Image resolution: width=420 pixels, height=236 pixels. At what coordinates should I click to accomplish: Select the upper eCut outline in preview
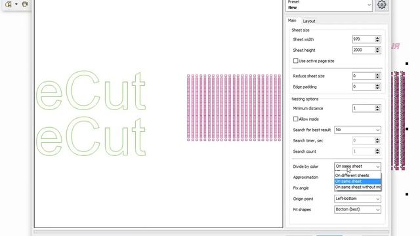[x=91, y=90]
